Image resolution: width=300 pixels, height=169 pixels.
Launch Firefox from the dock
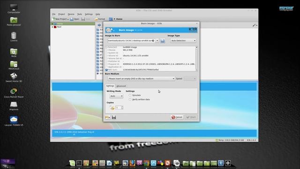[132, 163]
